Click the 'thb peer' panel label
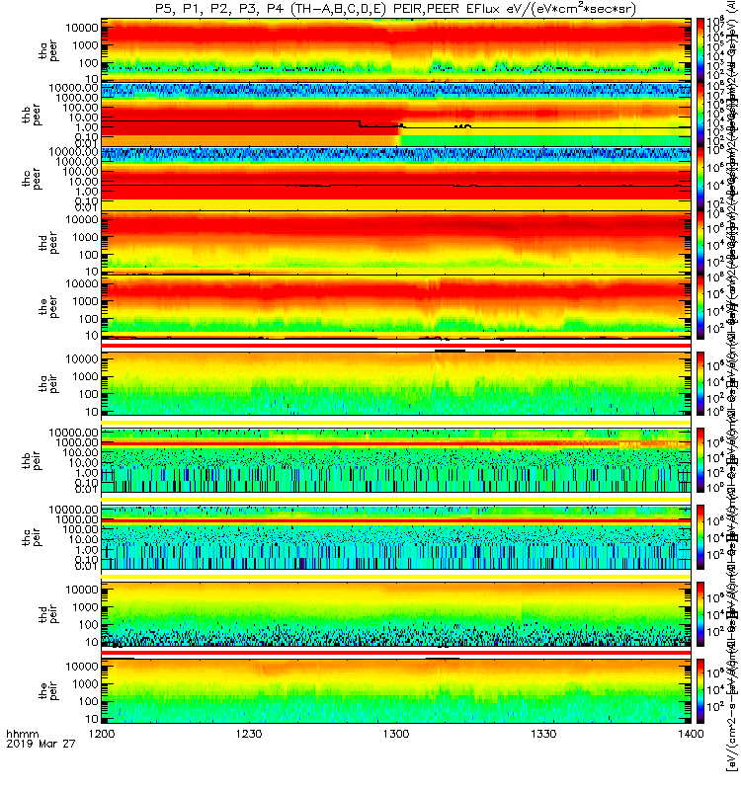The image size is (741, 790). point(32,115)
